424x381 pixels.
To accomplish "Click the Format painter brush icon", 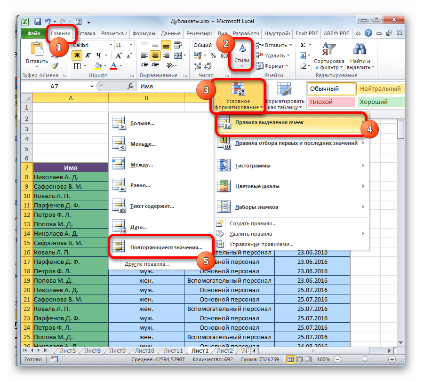I will coord(55,66).
